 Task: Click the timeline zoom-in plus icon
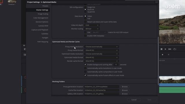pyautogui.click(x=169, y=55)
